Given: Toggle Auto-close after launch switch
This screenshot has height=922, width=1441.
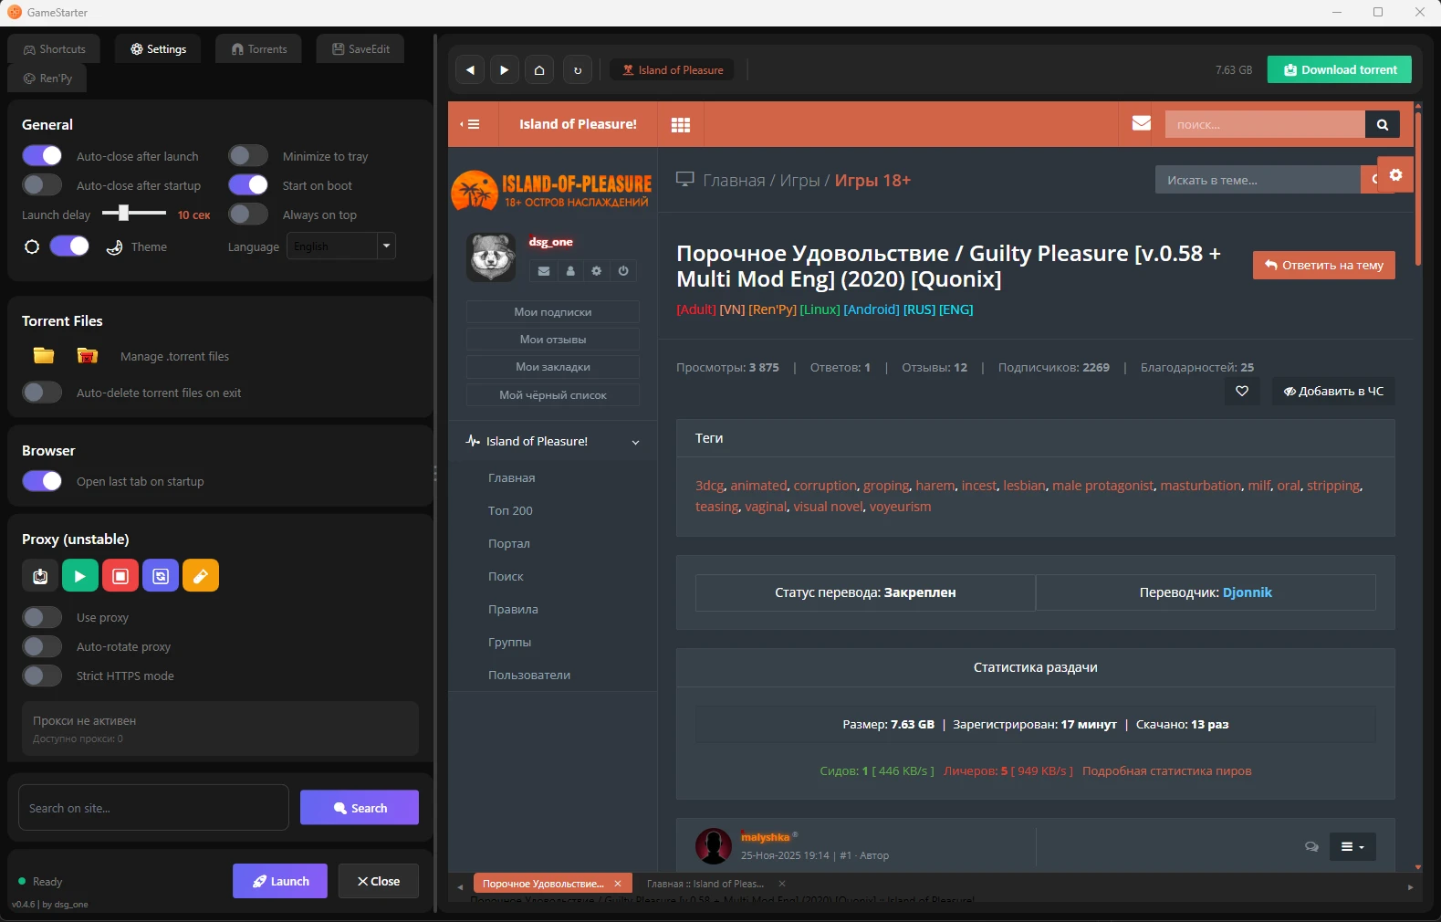Looking at the screenshot, I should point(42,156).
